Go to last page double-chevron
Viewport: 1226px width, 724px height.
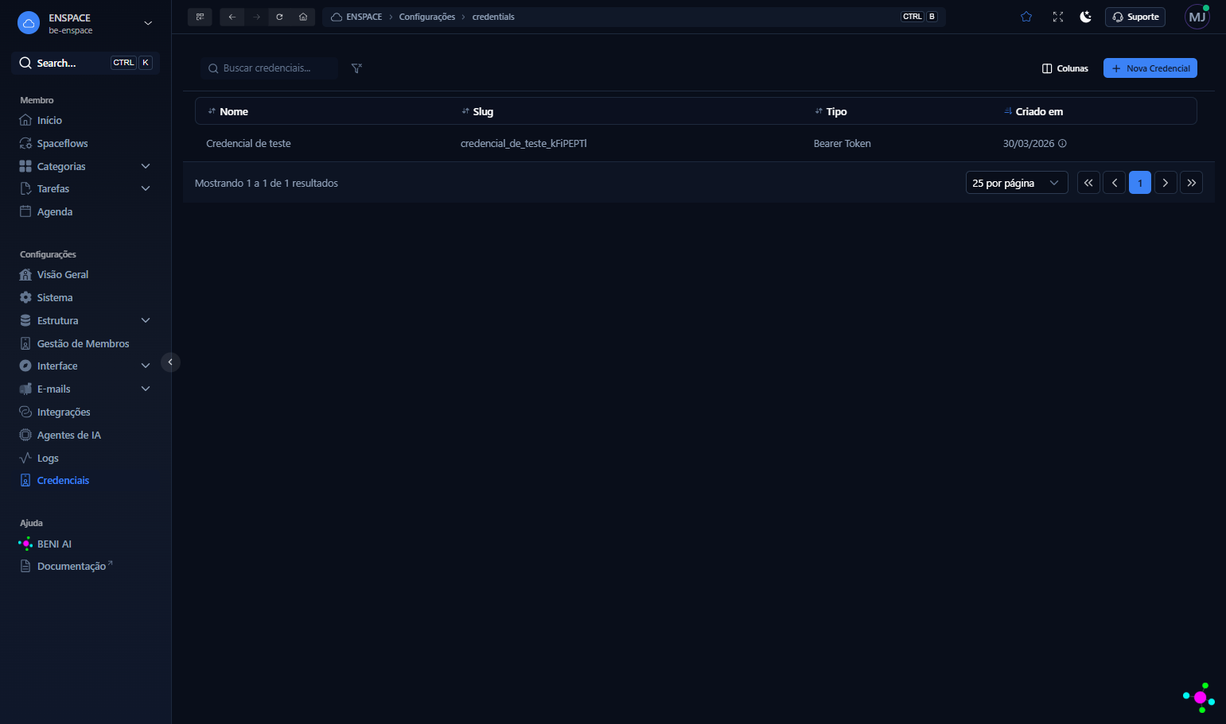[1191, 183]
